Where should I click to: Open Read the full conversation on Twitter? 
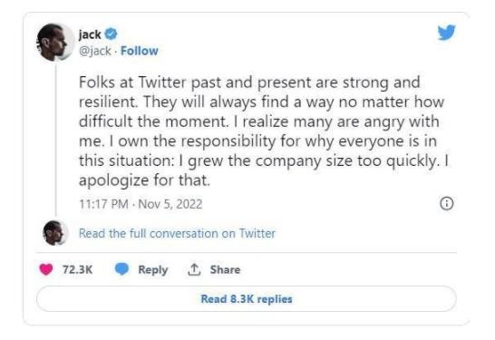177,233
